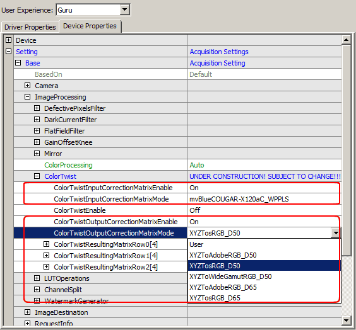Viewport: 356px width, 330px height.
Task: Expand the Mirror node
Action: [x=37, y=153]
